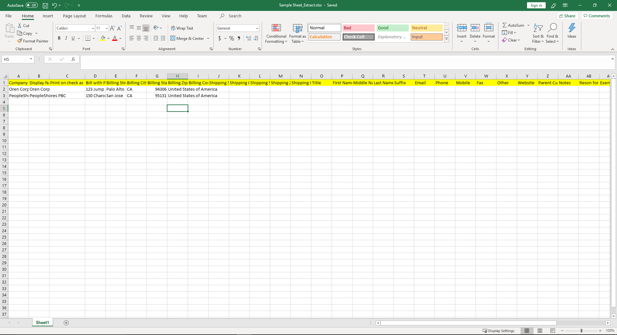
Task: Open the Page Layout ribbon tab
Action: pyautogui.click(x=74, y=16)
